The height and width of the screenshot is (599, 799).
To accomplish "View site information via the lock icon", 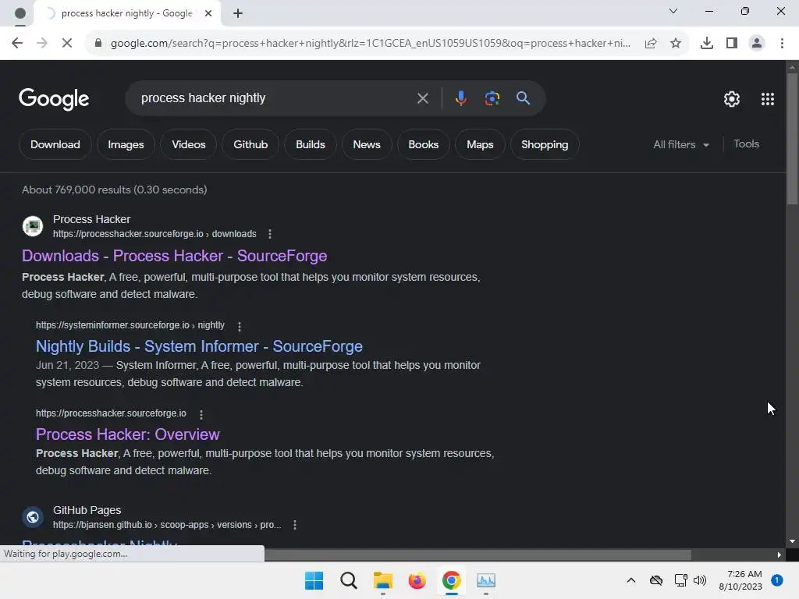I will (98, 43).
